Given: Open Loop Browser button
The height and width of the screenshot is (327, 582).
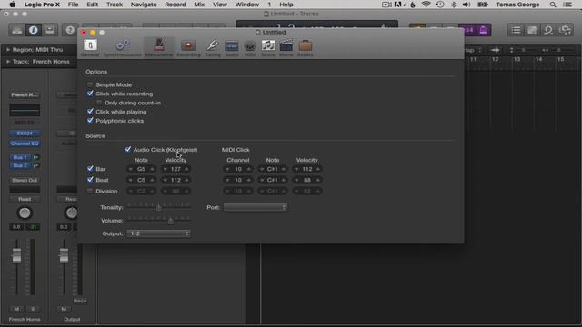Looking at the screenshot, I should 548,30.
